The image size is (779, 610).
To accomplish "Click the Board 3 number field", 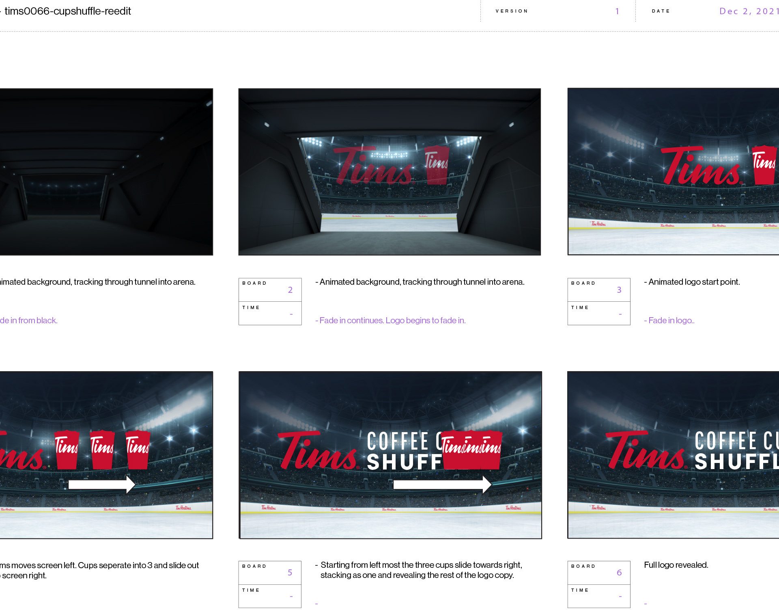I will coord(619,290).
